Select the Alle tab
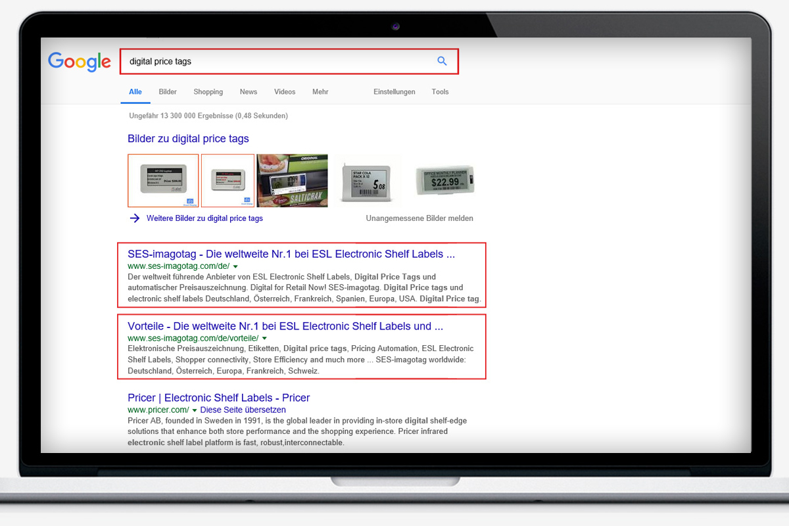This screenshot has width=789, height=526. pyautogui.click(x=135, y=92)
